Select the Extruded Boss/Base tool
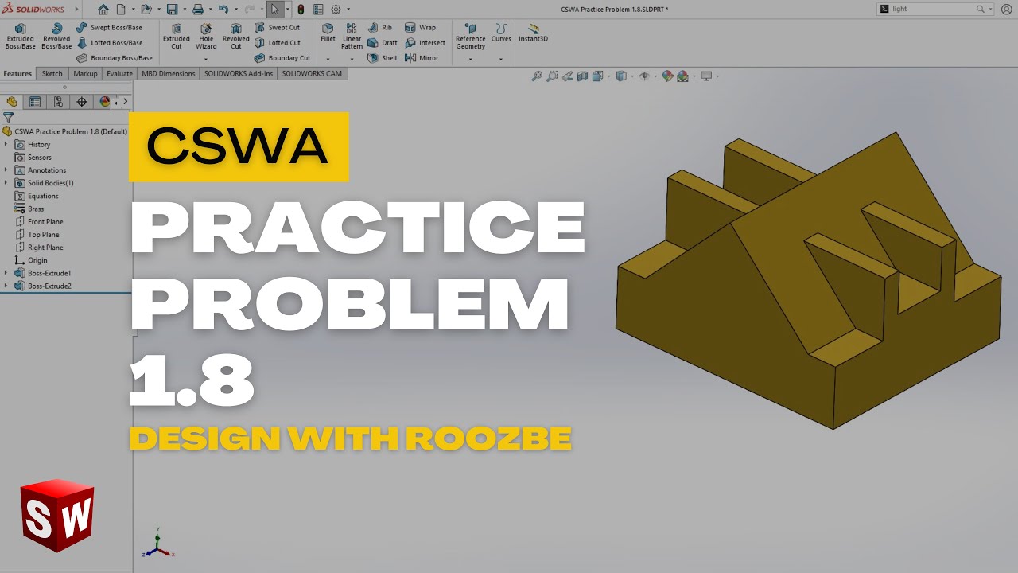1018x573 pixels. pos(21,37)
